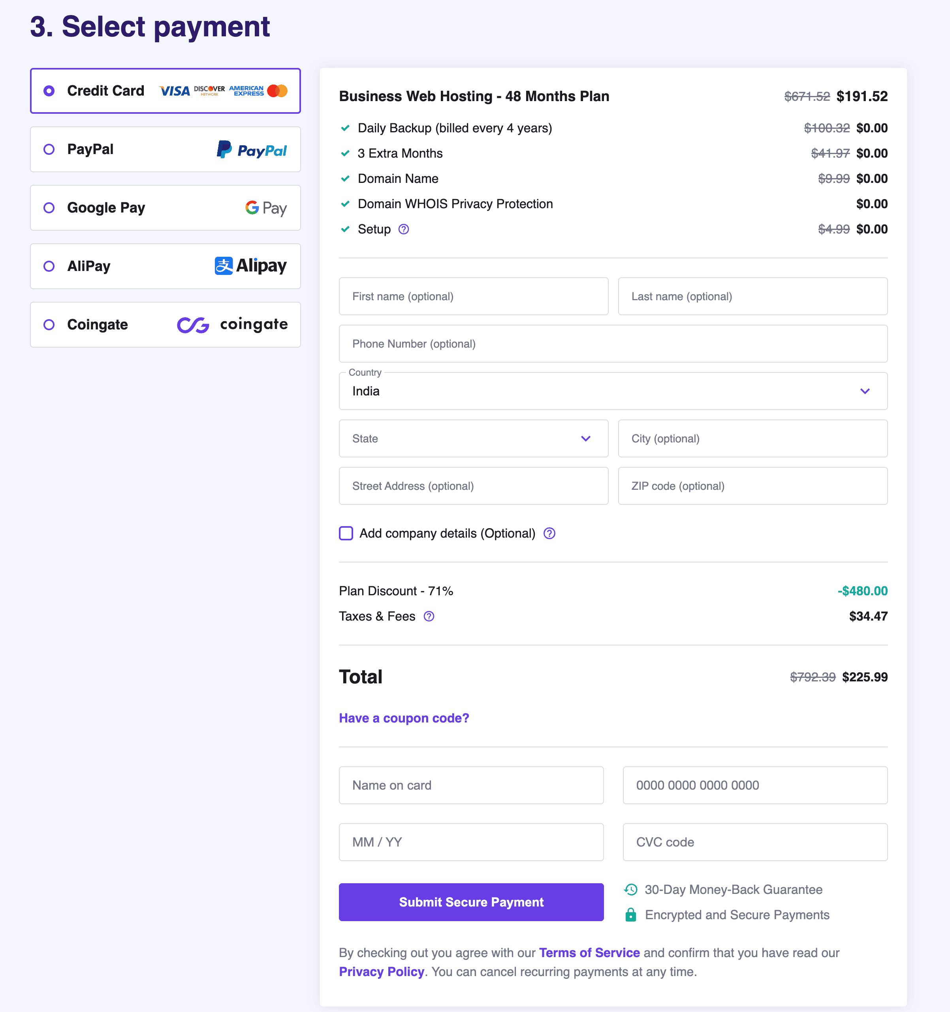Click the Taxes & Fees help icon
Screen dimensions: 950x1012
(429, 617)
